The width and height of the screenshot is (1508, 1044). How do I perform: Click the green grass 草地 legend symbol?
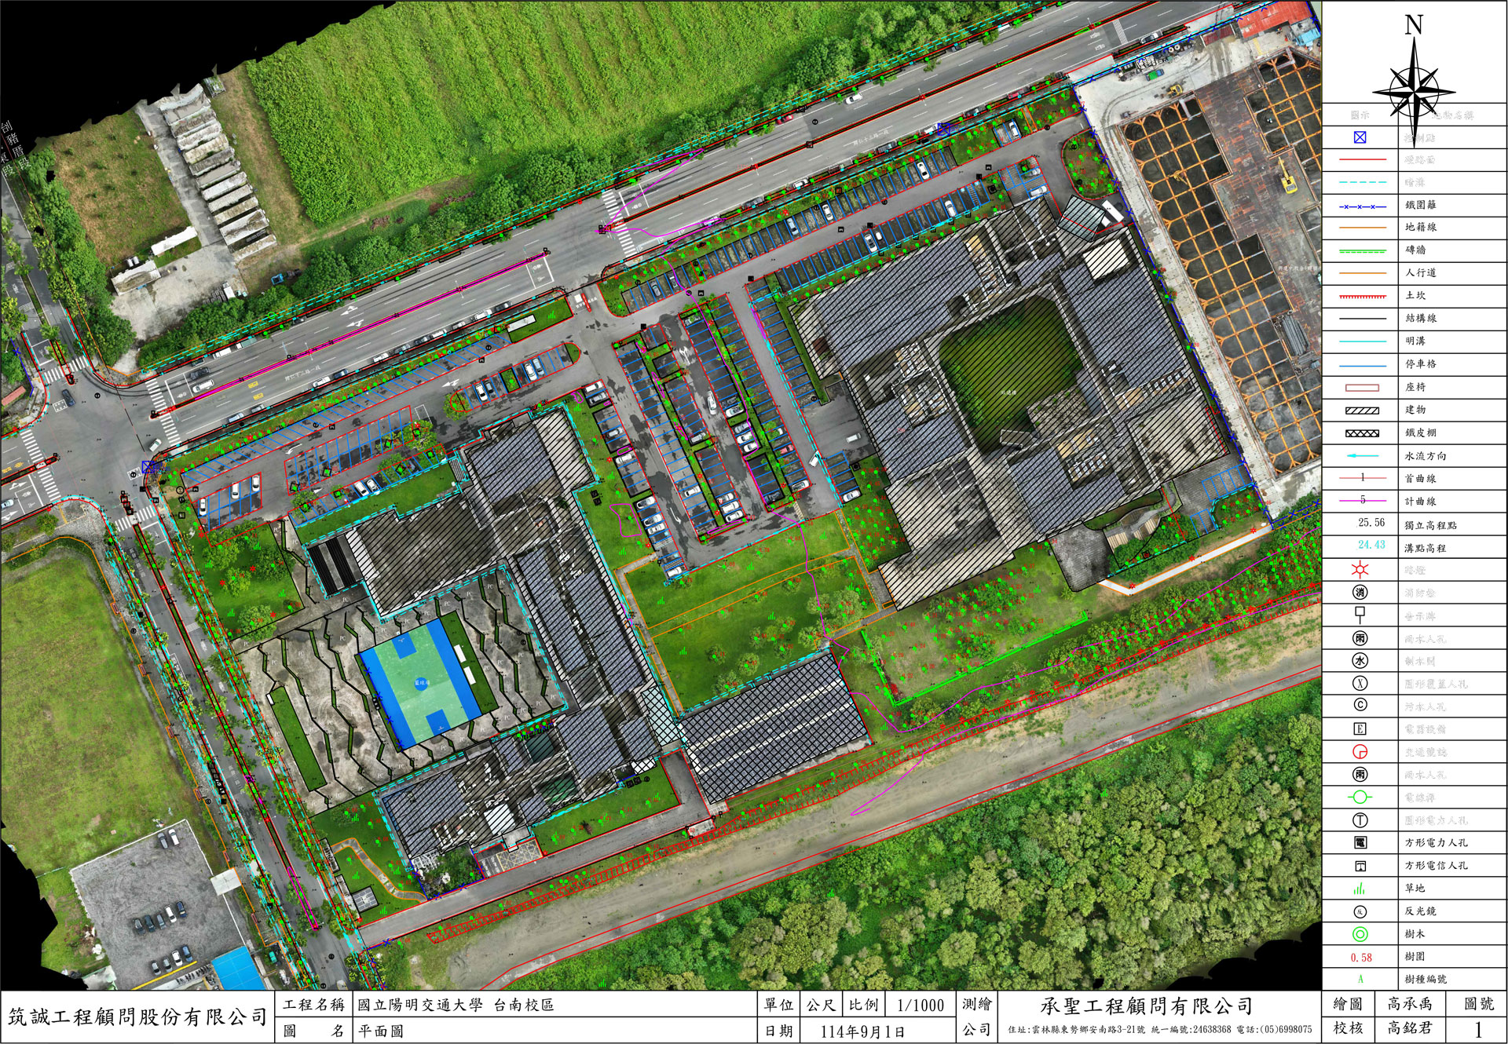[x=1360, y=889]
